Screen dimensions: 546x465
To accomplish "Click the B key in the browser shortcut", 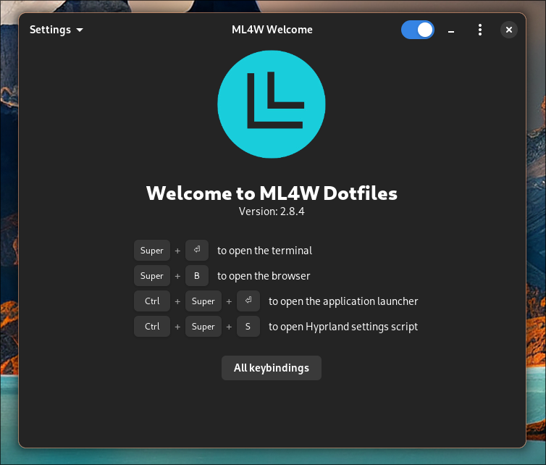I will point(197,276).
